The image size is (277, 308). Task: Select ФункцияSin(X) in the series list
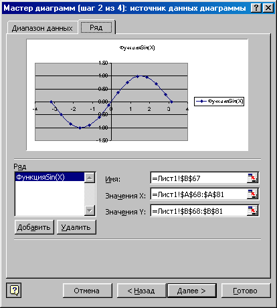(50, 177)
